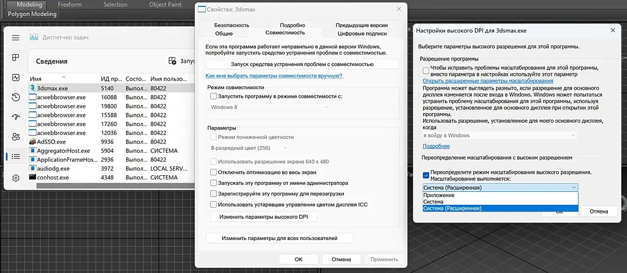This screenshot has height=273, width=627.
Task: Open Task Manager settings gear icon
Action: point(15,178)
